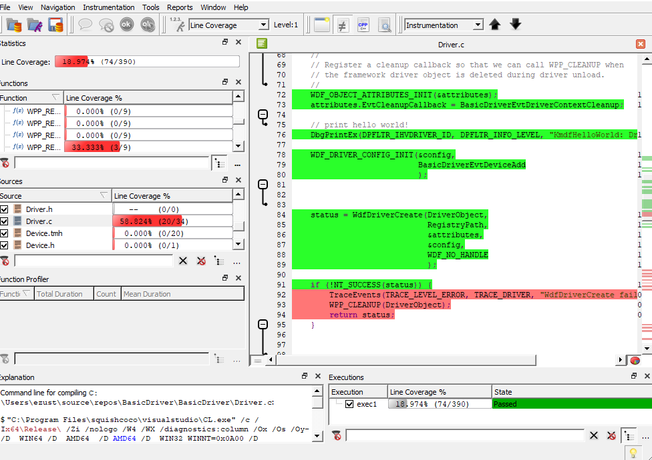The image size is (652, 460).
Task: Click the CPP preprocessor view icon
Action: pos(363,25)
